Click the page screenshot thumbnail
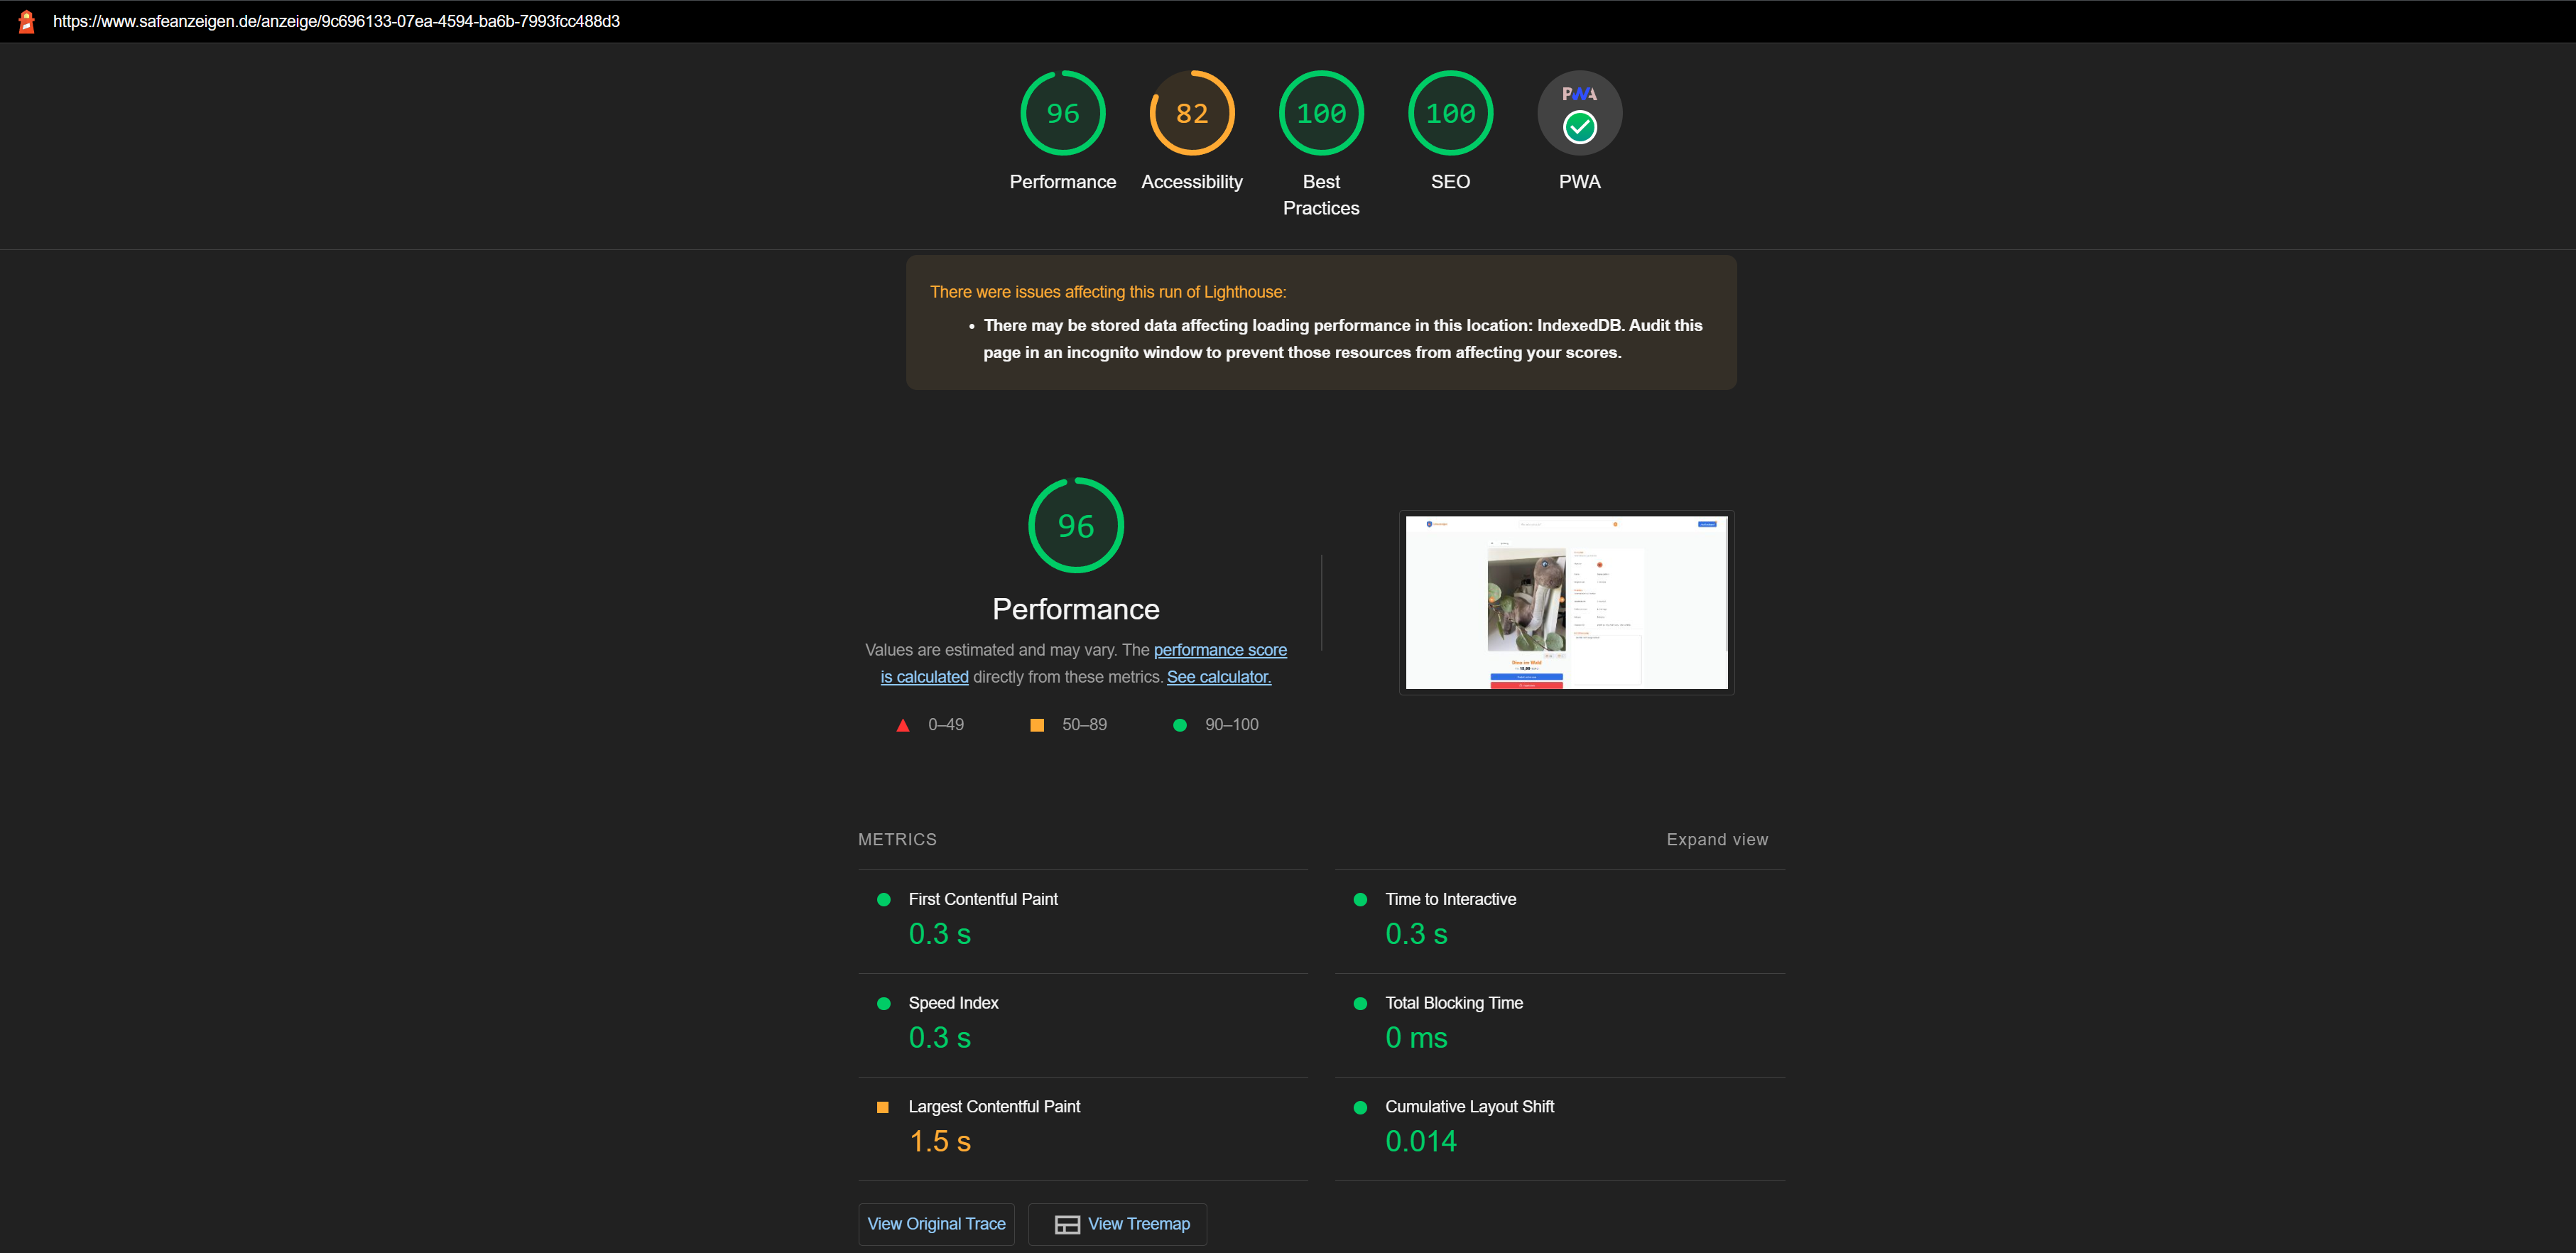This screenshot has width=2576, height=1253. [x=1567, y=601]
